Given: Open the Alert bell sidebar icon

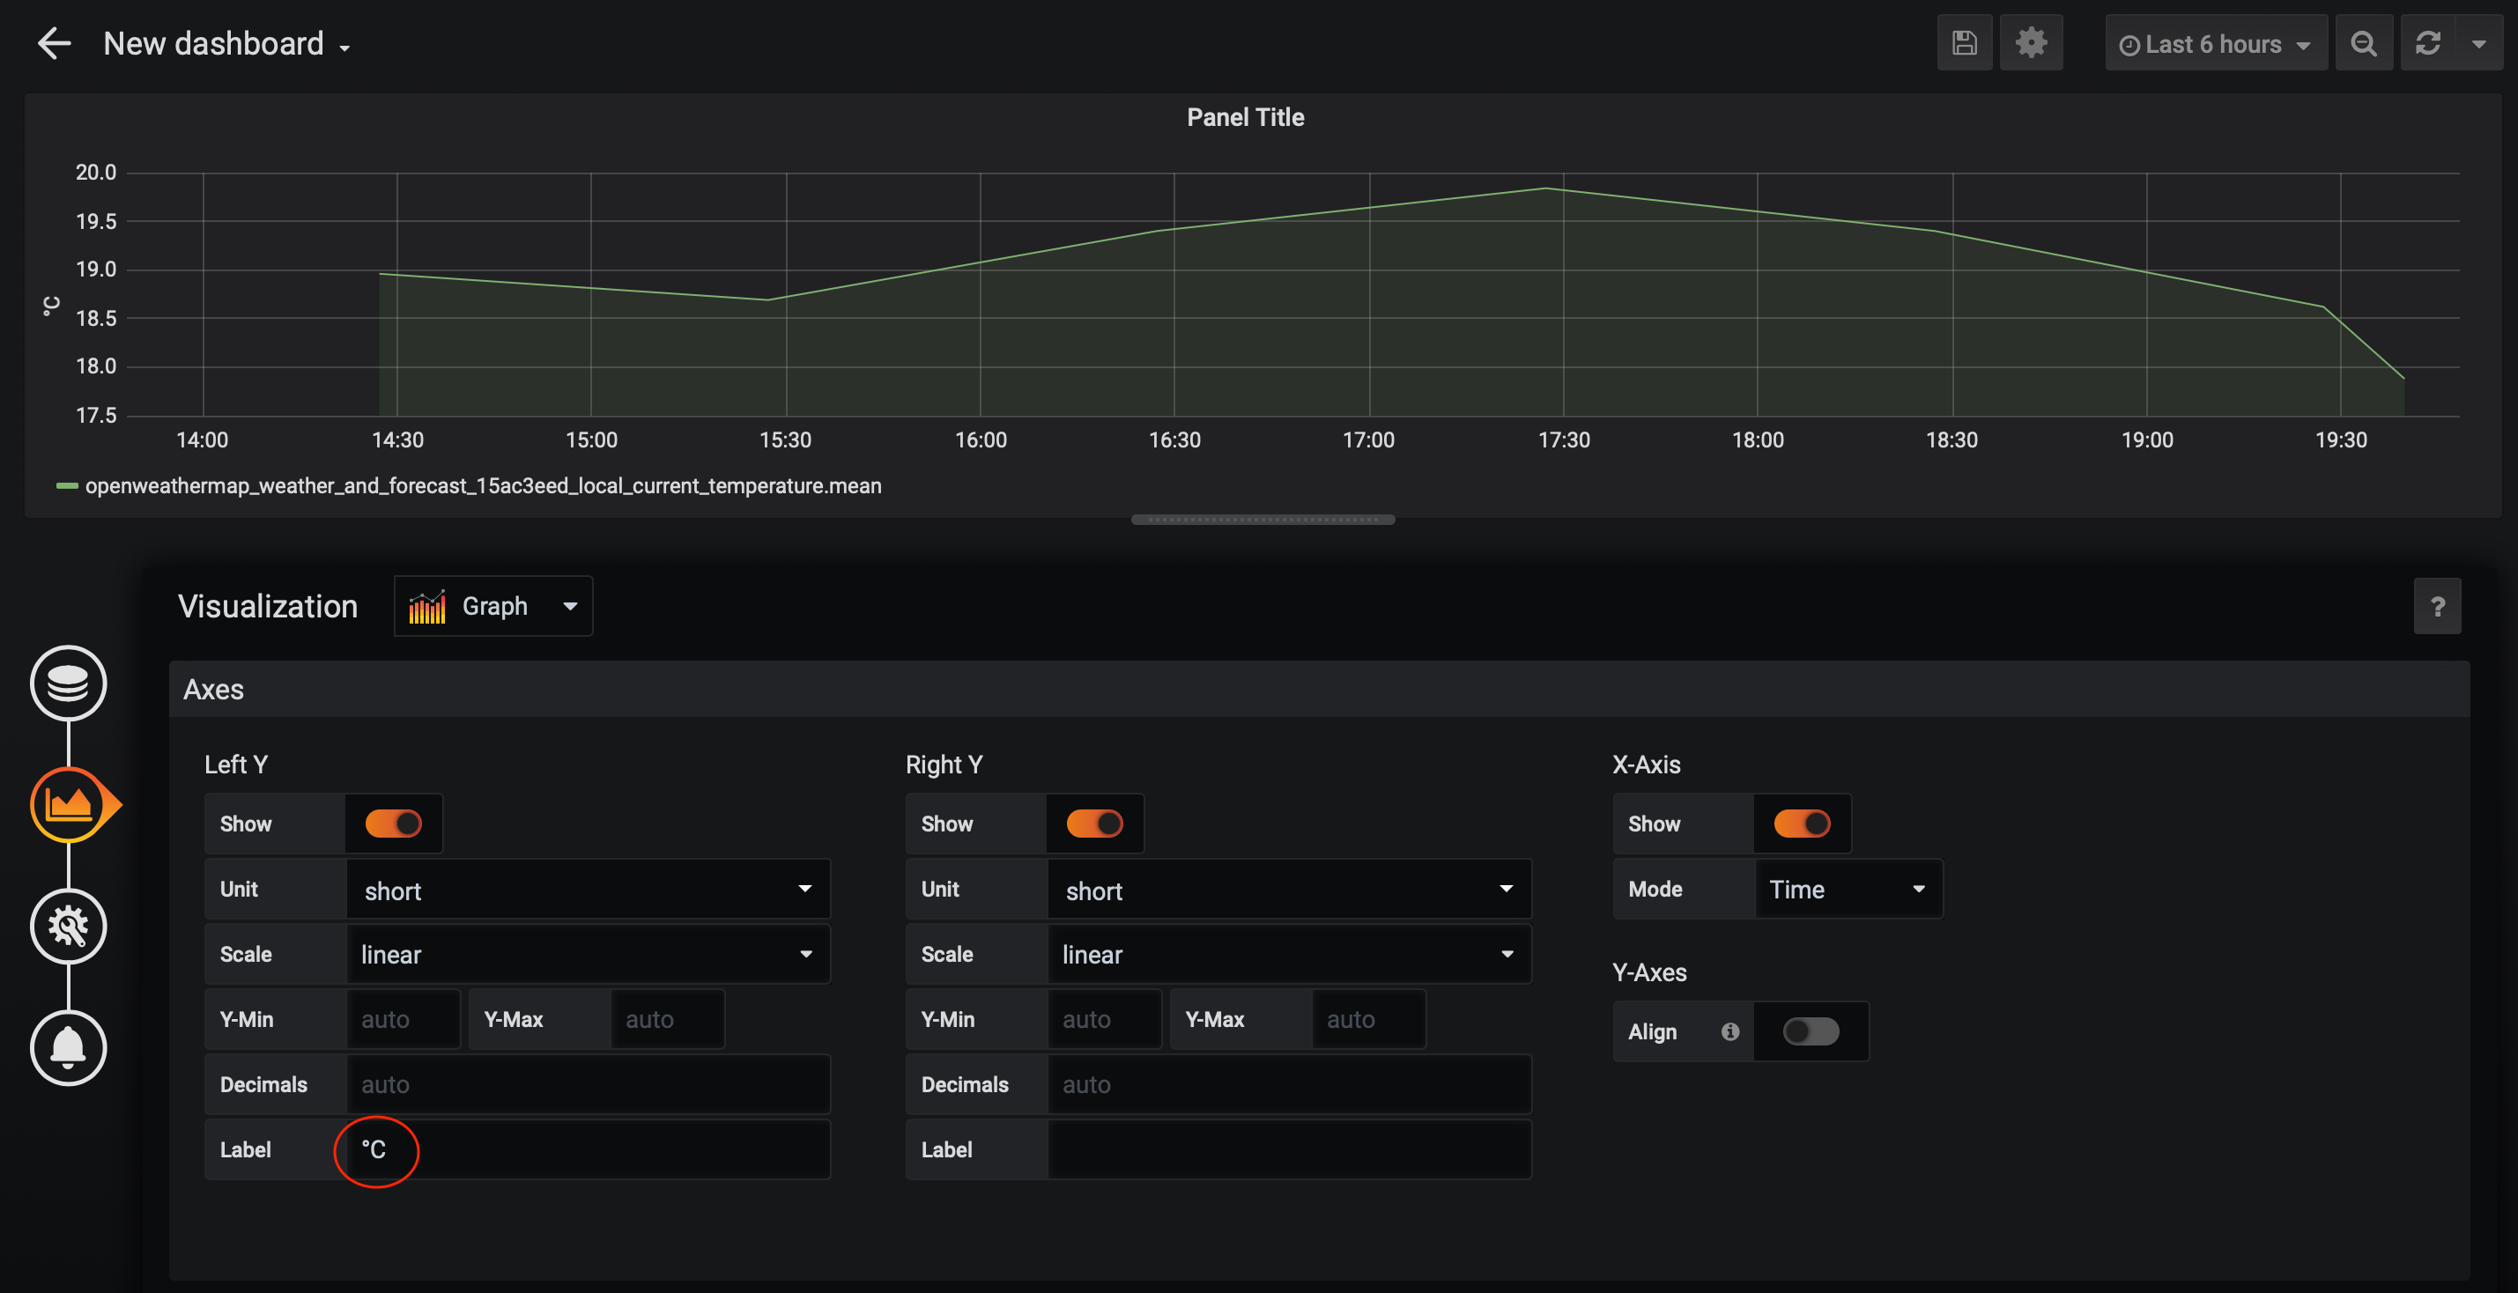Looking at the screenshot, I should pos(68,1047).
